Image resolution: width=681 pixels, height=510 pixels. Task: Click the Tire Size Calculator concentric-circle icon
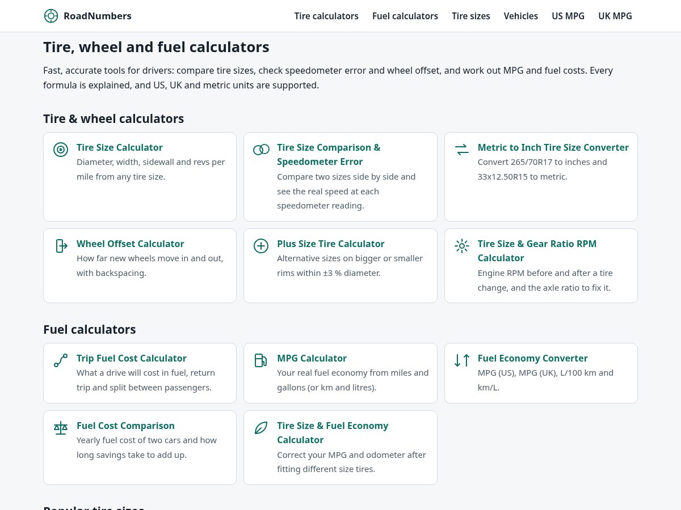coord(61,150)
